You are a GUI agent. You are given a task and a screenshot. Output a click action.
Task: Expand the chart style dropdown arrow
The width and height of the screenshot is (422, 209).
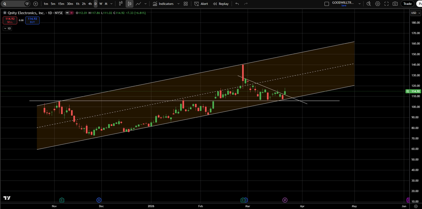point(145,4)
